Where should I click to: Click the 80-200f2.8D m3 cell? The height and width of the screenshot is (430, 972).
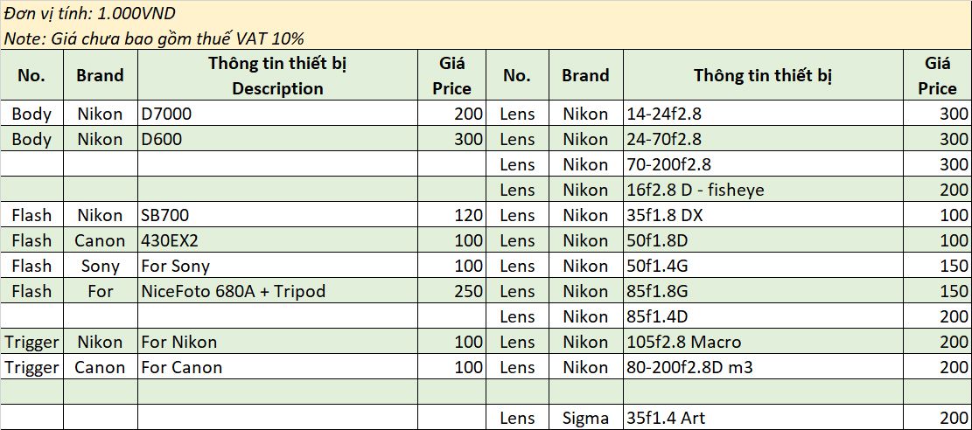(763, 367)
